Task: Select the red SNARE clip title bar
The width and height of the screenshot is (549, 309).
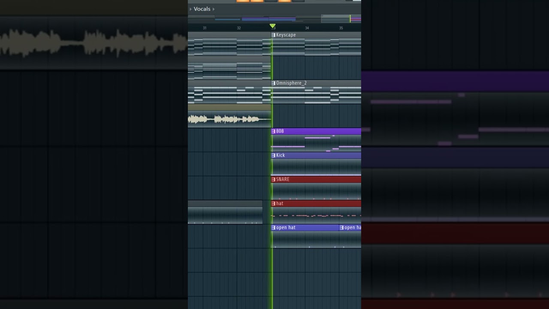Action: (316, 179)
